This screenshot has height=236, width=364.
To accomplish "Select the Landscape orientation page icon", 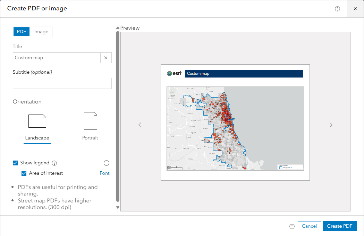I will click(37, 121).
